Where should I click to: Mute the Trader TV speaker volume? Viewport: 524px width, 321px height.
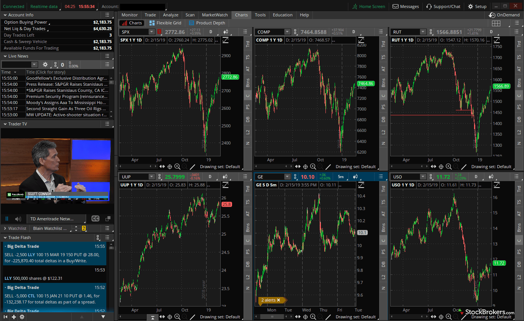click(x=18, y=219)
